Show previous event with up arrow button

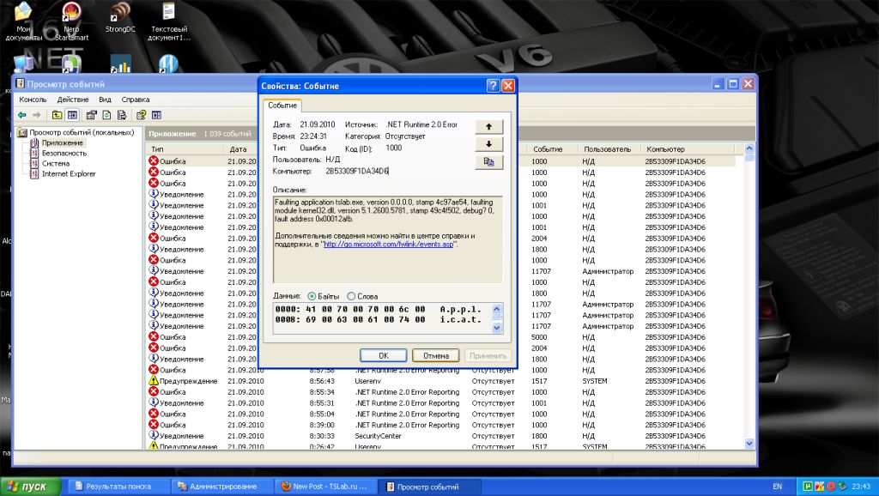point(488,126)
